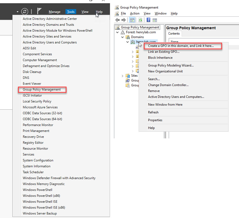This screenshot has width=239, height=218.
Task: Select Create a GPO in this domain
Action: 181,46
